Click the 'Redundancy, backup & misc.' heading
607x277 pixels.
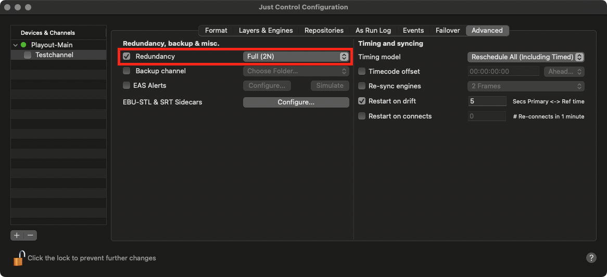pos(171,44)
